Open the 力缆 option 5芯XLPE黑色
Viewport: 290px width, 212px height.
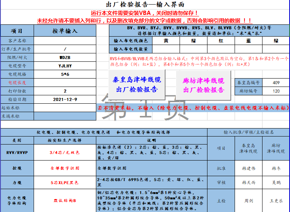click(x=64, y=183)
